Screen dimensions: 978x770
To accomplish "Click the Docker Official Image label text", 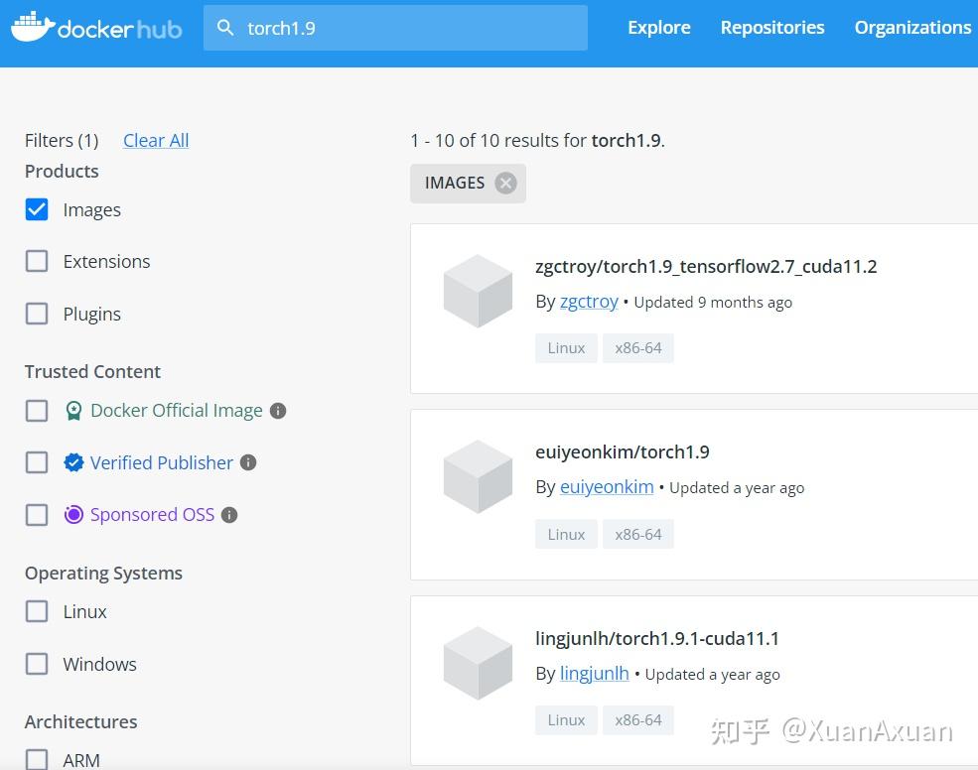I will (x=177, y=411).
